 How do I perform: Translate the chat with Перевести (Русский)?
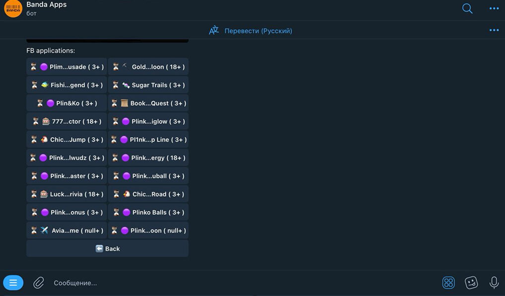258,31
